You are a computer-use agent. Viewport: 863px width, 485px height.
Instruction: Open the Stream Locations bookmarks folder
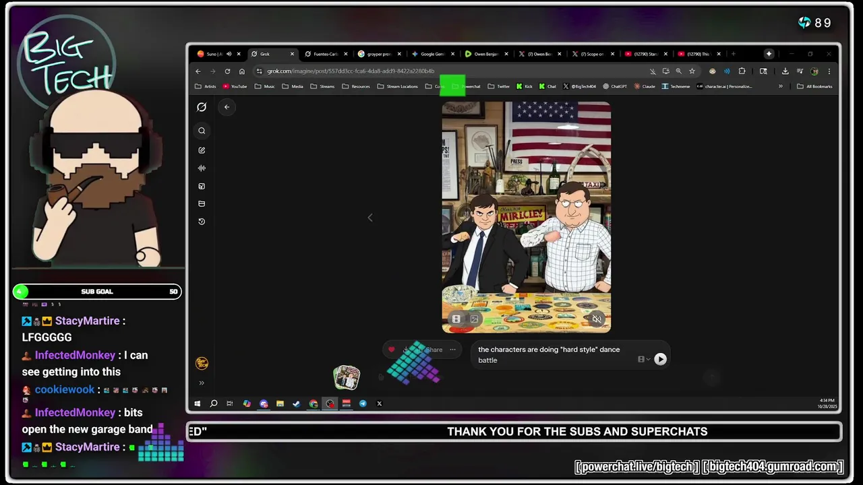(398, 86)
